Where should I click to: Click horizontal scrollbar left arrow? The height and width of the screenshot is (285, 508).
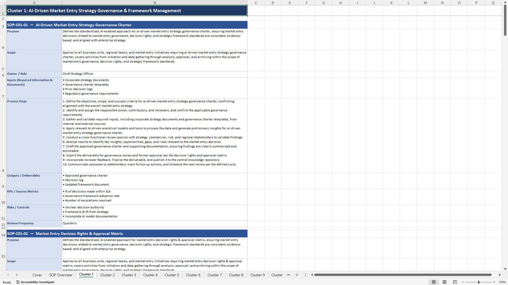[x=312, y=275]
